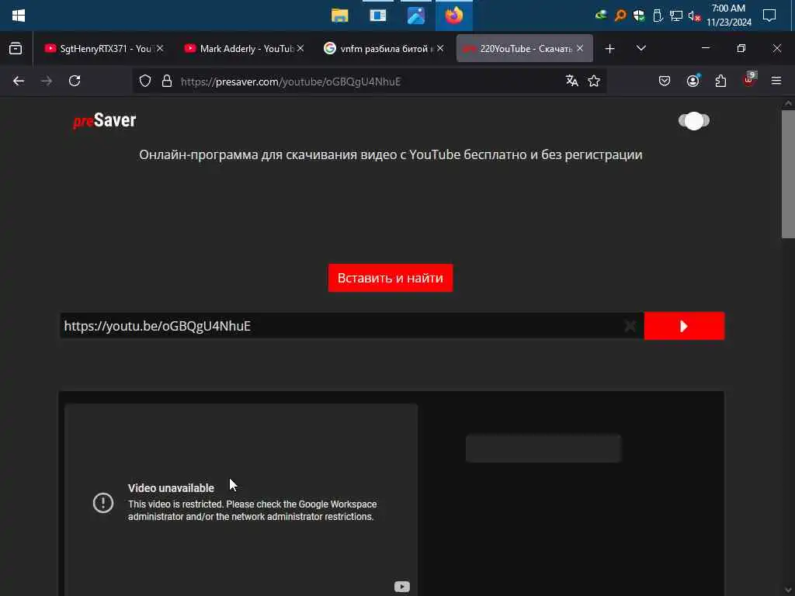Close the Mark Adderly tab
This screenshot has width=795, height=596.
click(x=300, y=48)
